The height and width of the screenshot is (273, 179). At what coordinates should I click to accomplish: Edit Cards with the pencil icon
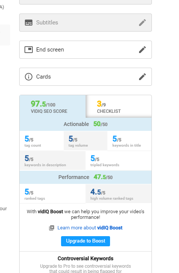click(142, 77)
